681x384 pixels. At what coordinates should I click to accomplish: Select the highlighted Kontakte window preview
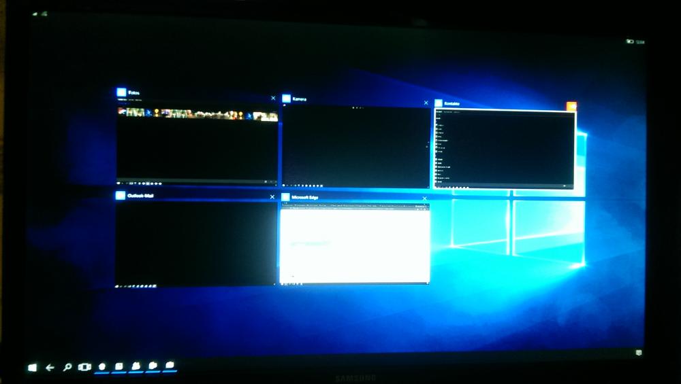[x=504, y=150]
